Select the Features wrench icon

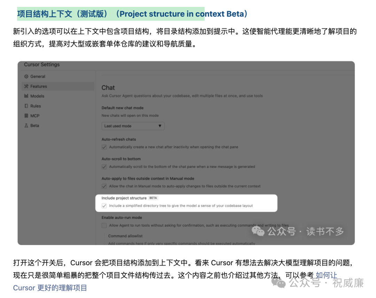point(26,86)
